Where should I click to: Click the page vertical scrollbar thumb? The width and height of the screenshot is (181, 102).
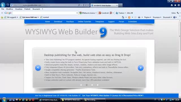click(180, 36)
